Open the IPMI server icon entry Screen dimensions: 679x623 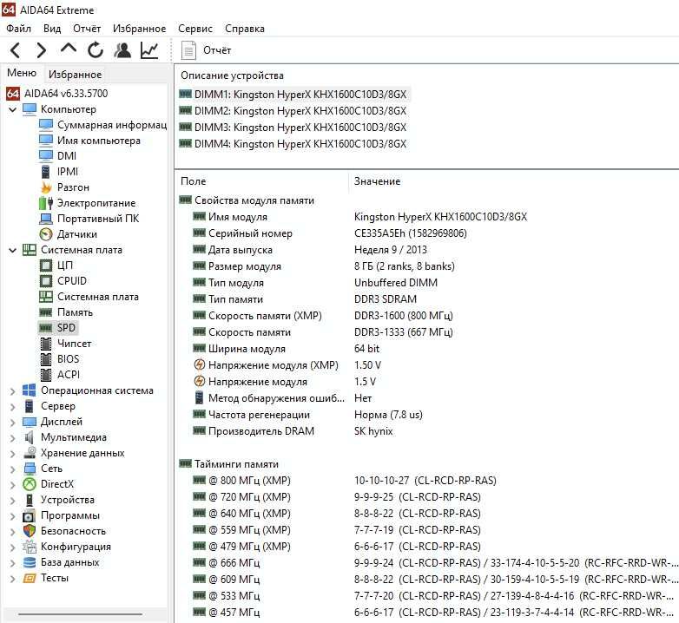45,172
